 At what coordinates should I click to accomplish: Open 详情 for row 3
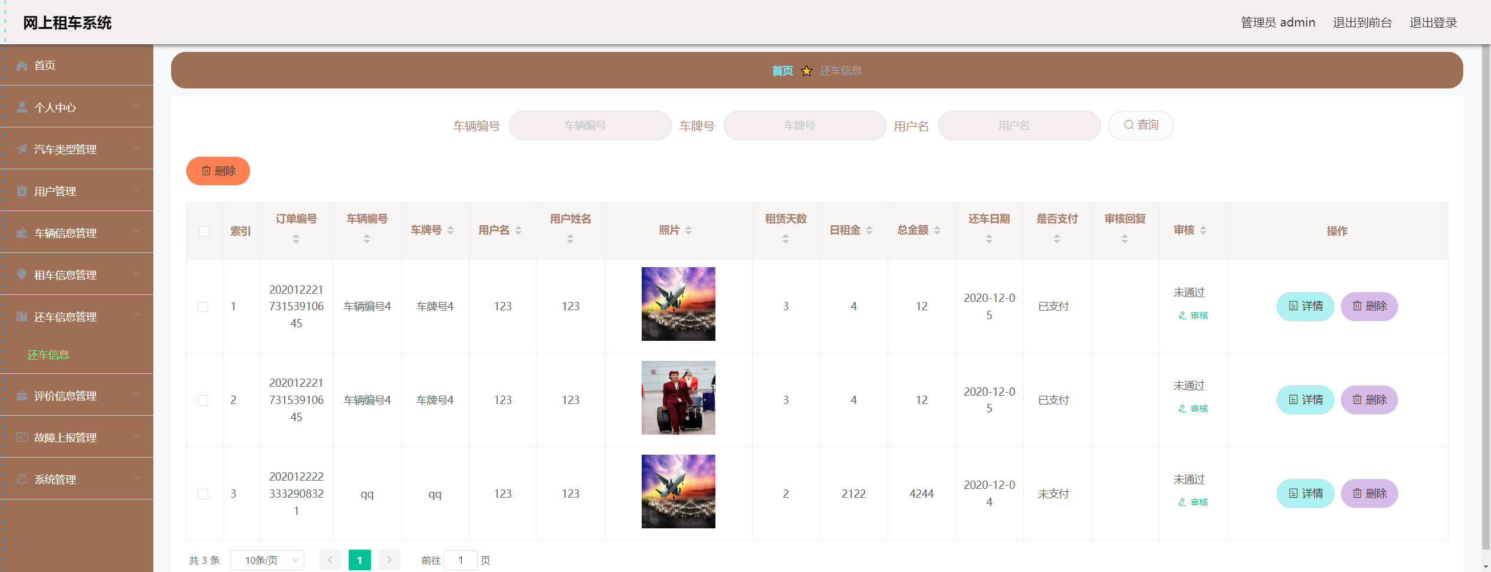pyautogui.click(x=1305, y=494)
